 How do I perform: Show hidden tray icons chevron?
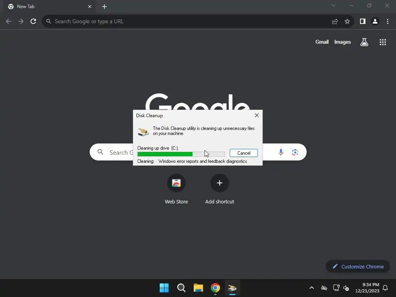tap(312, 288)
